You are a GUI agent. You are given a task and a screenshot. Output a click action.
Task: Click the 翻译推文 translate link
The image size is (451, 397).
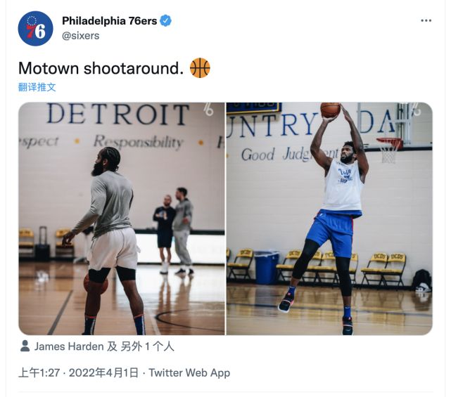coord(37,87)
